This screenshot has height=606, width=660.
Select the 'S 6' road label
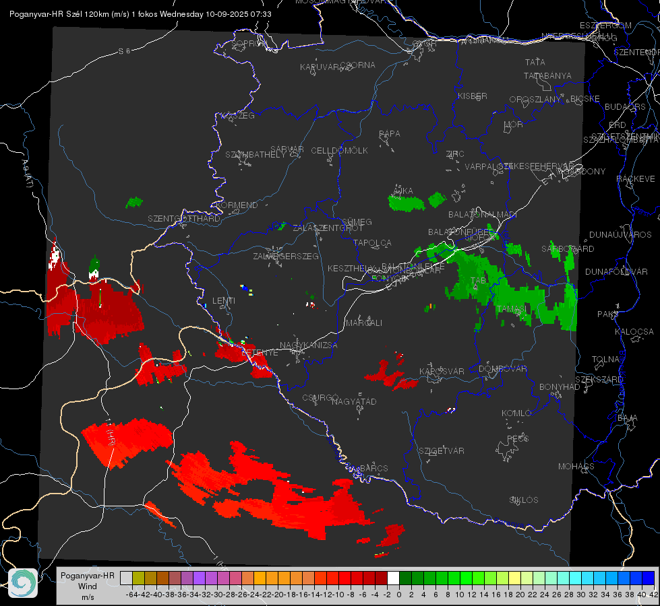click(124, 51)
